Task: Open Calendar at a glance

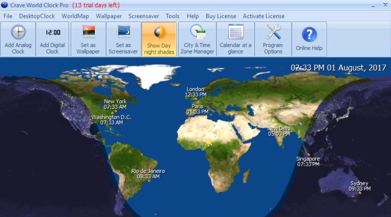Action: tap(235, 39)
